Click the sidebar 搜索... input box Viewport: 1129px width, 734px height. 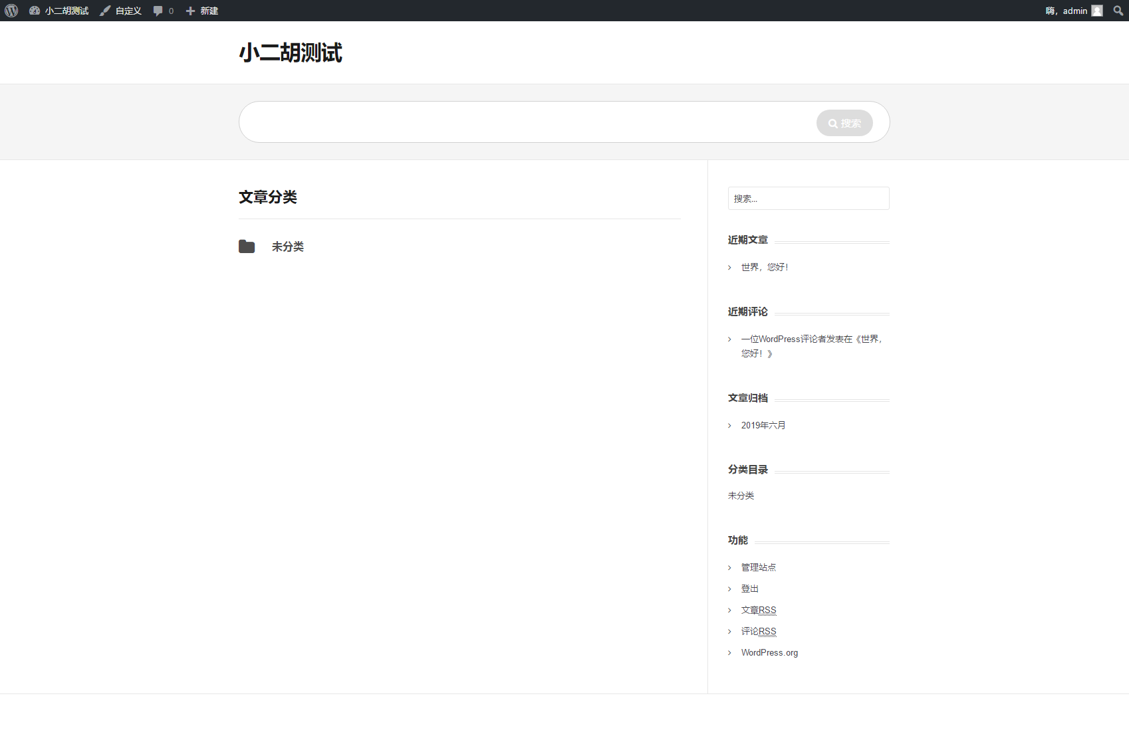pos(808,199)
